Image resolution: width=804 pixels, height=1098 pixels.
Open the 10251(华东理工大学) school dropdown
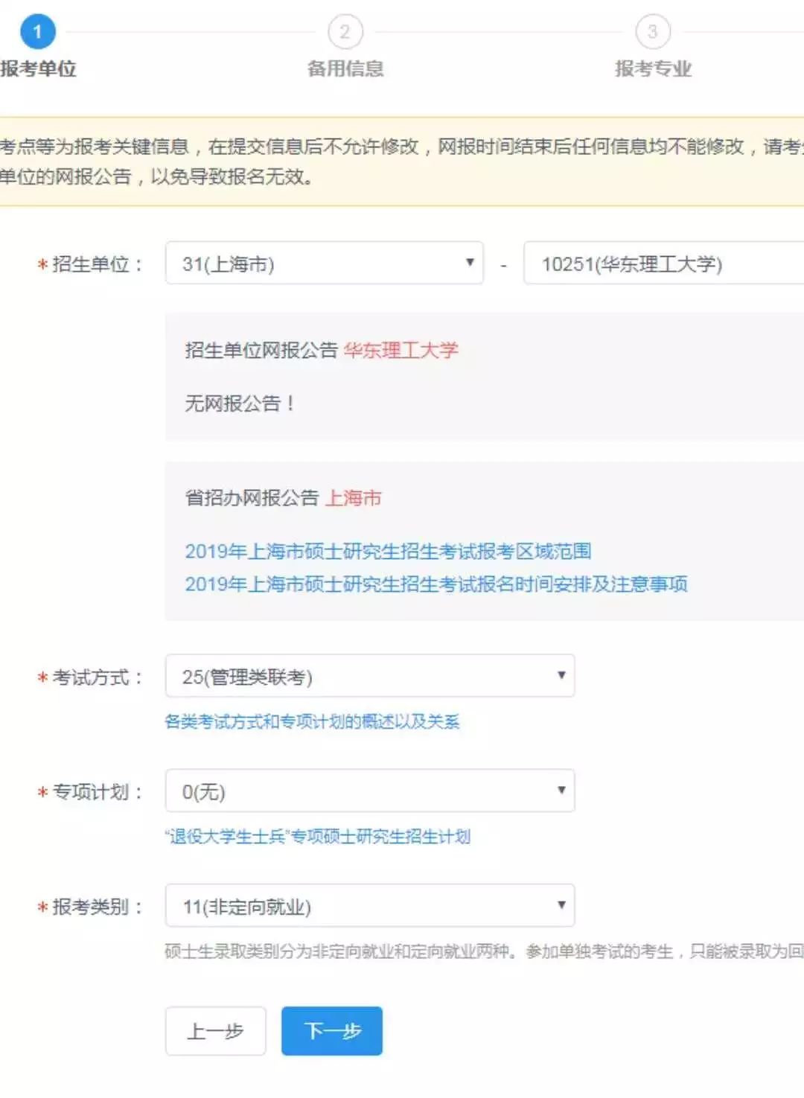(x=663, y=264)
